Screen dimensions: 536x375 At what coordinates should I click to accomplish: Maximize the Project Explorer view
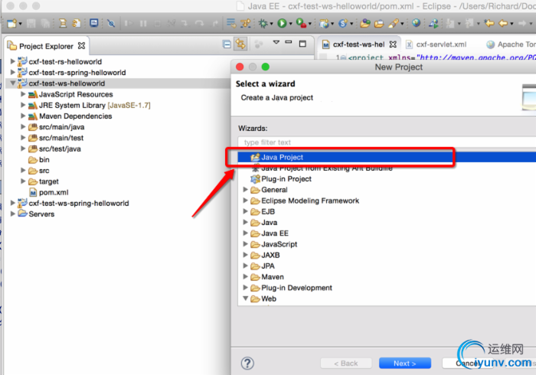click(x=302, y=44)
